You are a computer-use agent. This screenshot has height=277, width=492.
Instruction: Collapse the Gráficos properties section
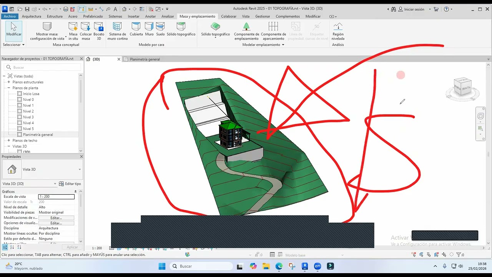coord(75,191)
